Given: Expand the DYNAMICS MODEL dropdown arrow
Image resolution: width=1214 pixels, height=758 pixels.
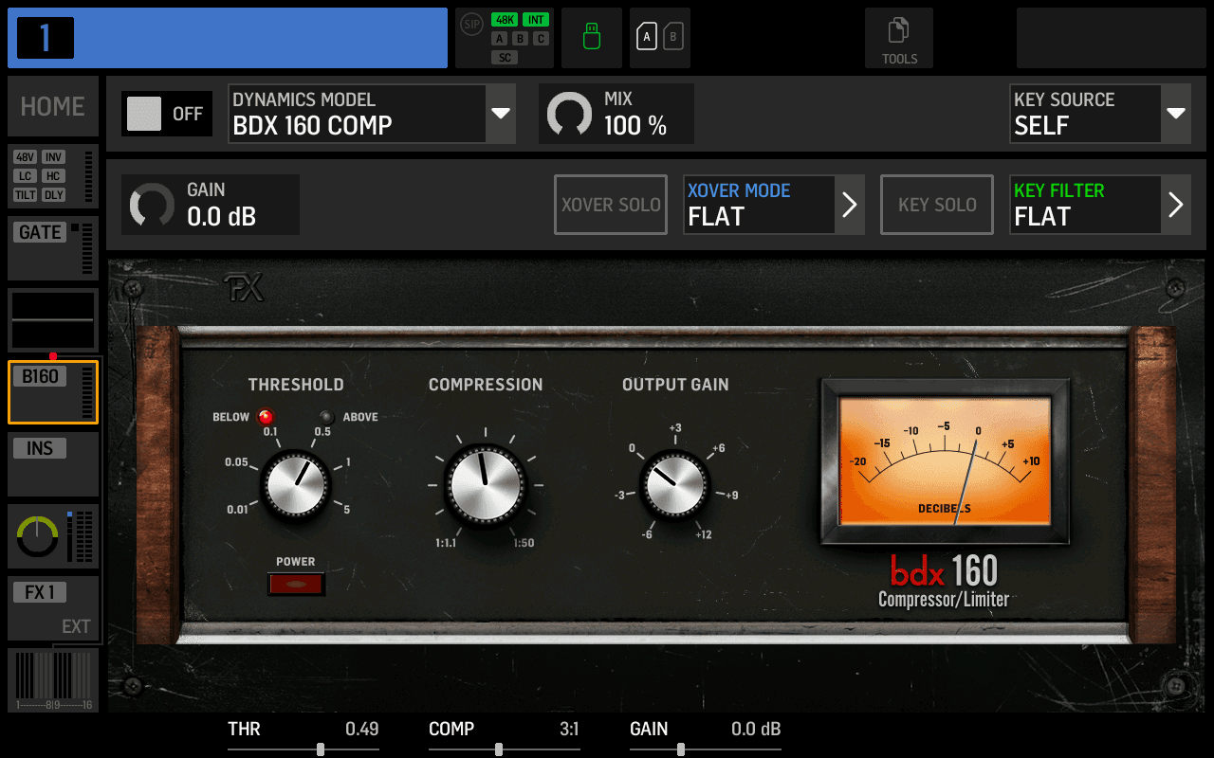Looking at the screenshot, I should 501,114.
